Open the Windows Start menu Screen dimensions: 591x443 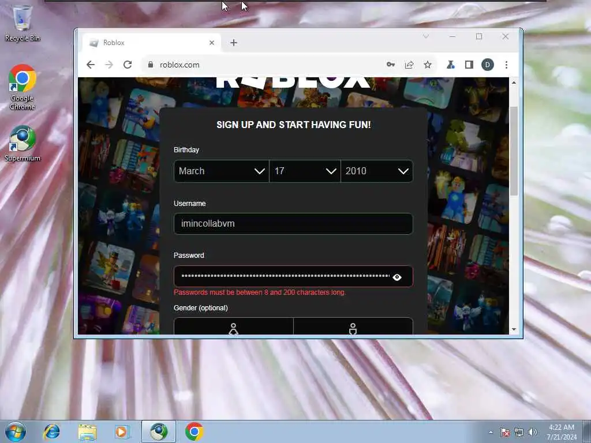(x=16, y=431)
